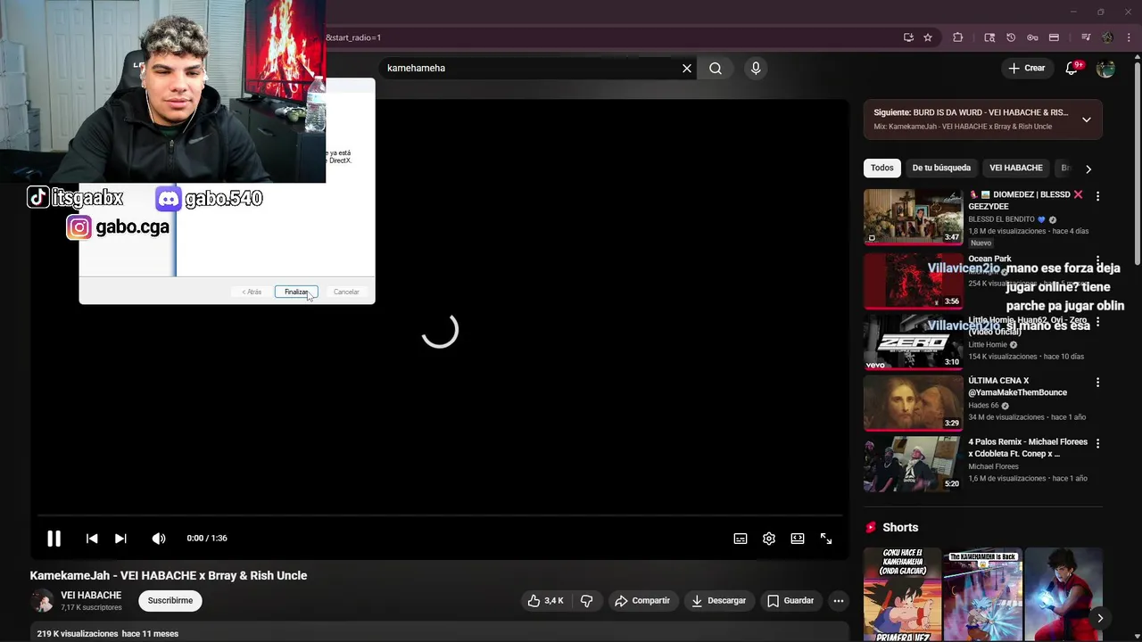The image size is (1142, 642).
Task: Open the tab search toolbar icon
Action: tap(989, 37)
